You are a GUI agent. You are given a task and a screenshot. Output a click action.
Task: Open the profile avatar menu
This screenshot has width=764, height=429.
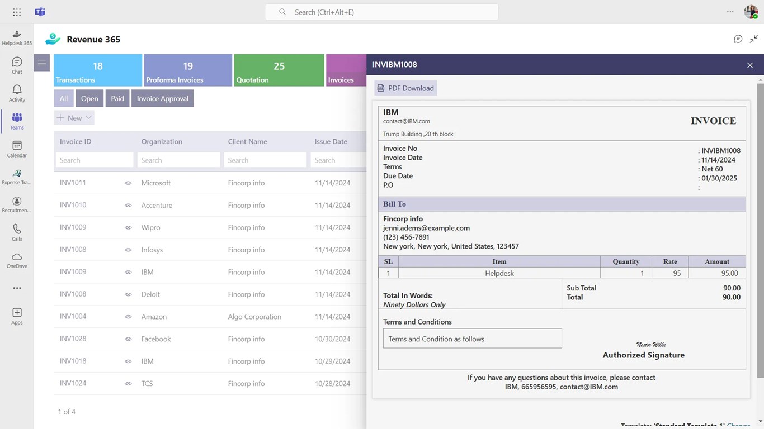[x=751, y=12]
